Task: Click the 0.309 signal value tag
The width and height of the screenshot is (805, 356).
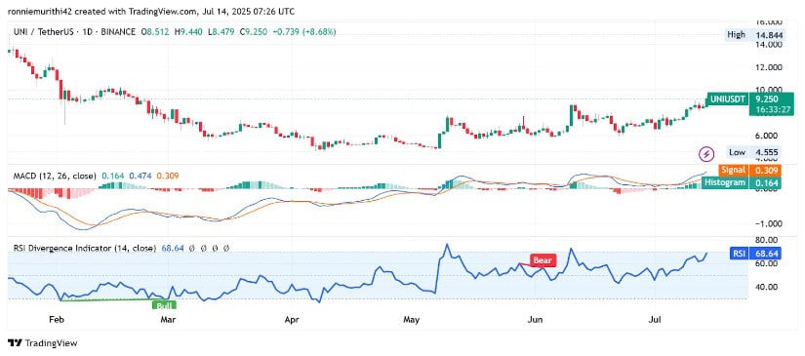Action: (765, 170)
